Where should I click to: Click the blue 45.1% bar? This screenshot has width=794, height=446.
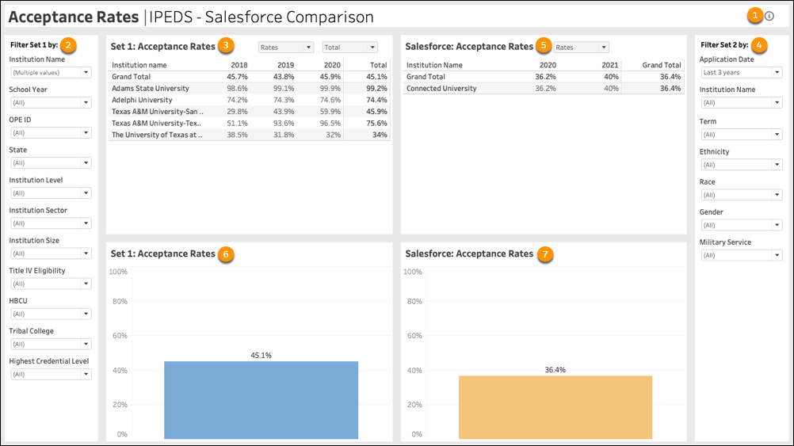[x=261, y=400]
